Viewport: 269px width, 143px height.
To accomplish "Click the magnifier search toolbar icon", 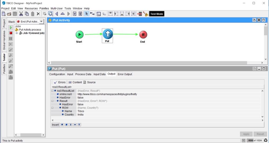I will tap(50, 14).
